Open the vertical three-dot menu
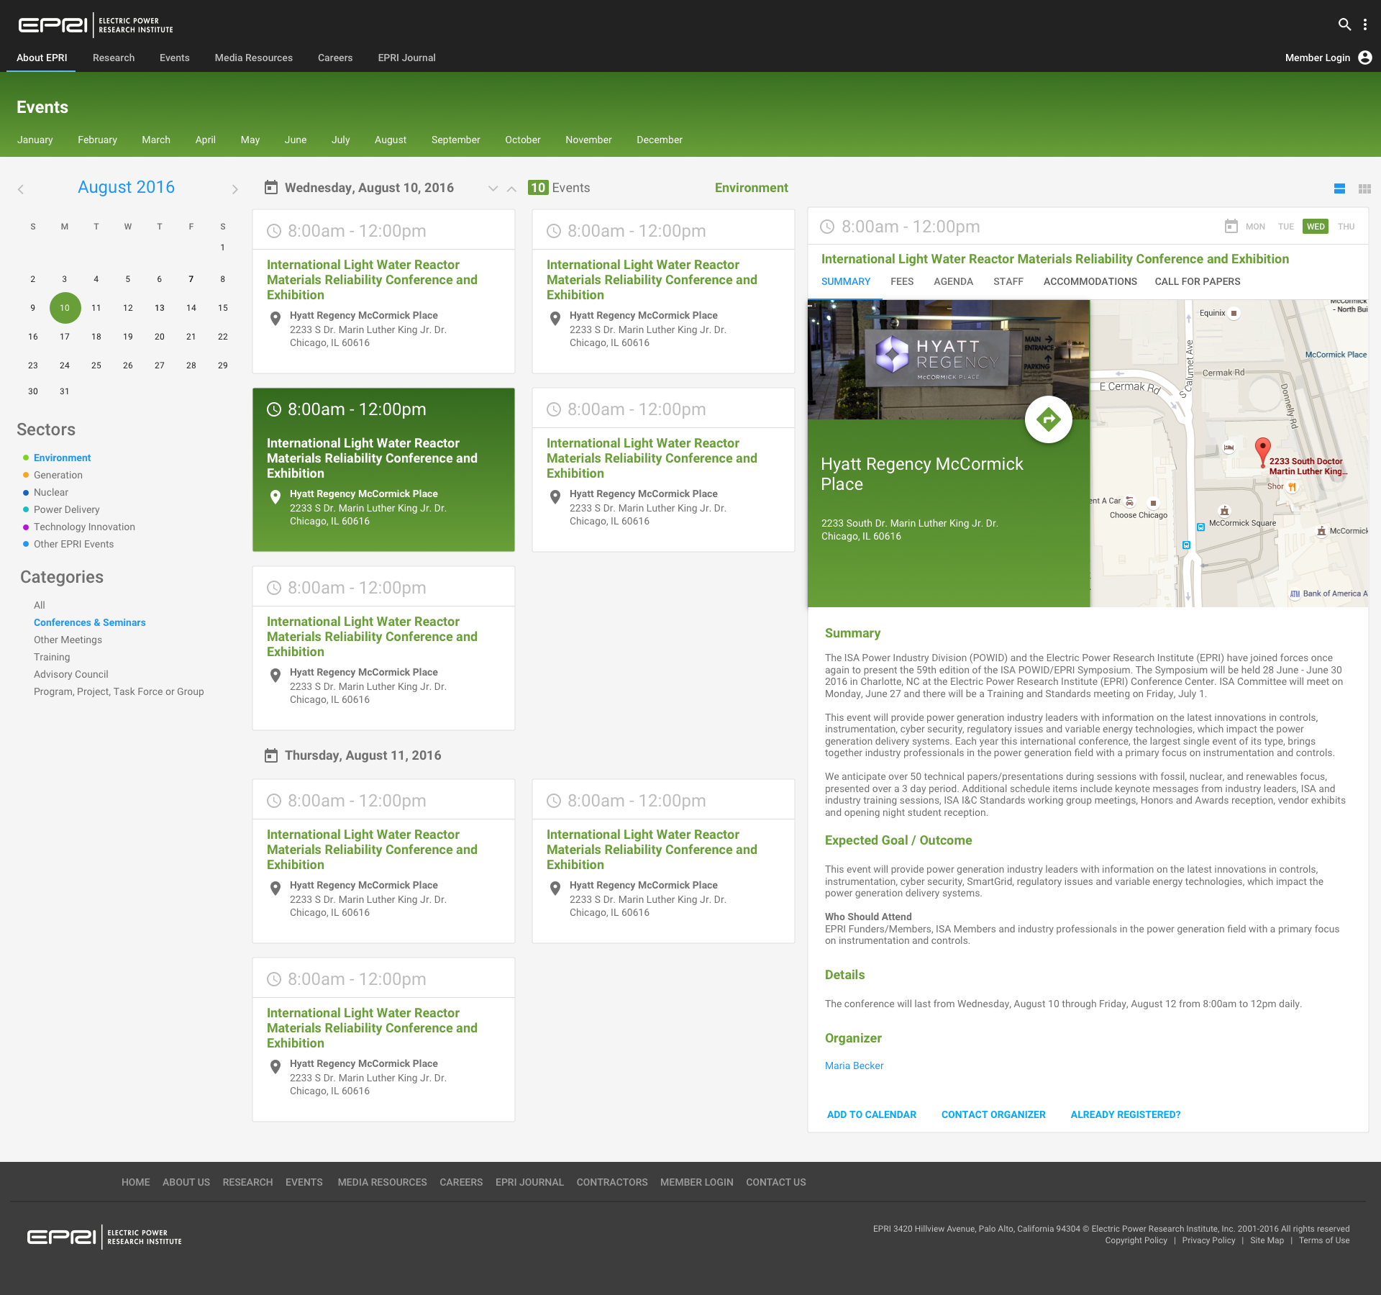Screen dimensions: 1381x1295 [1365, 24]
